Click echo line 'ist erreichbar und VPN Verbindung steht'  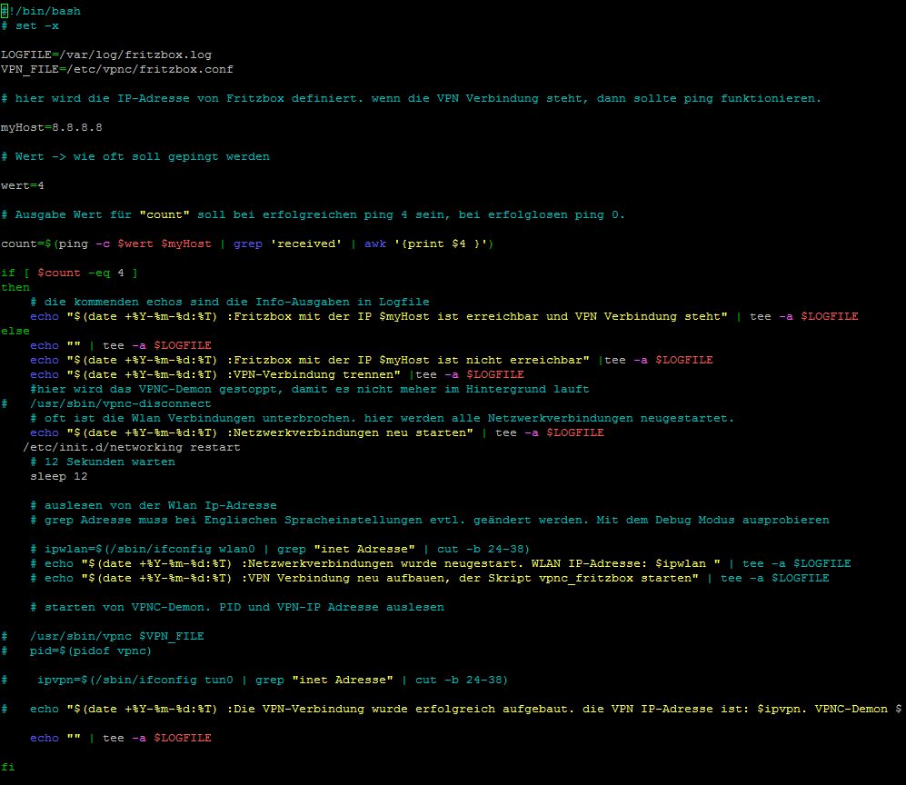point(444,316)
